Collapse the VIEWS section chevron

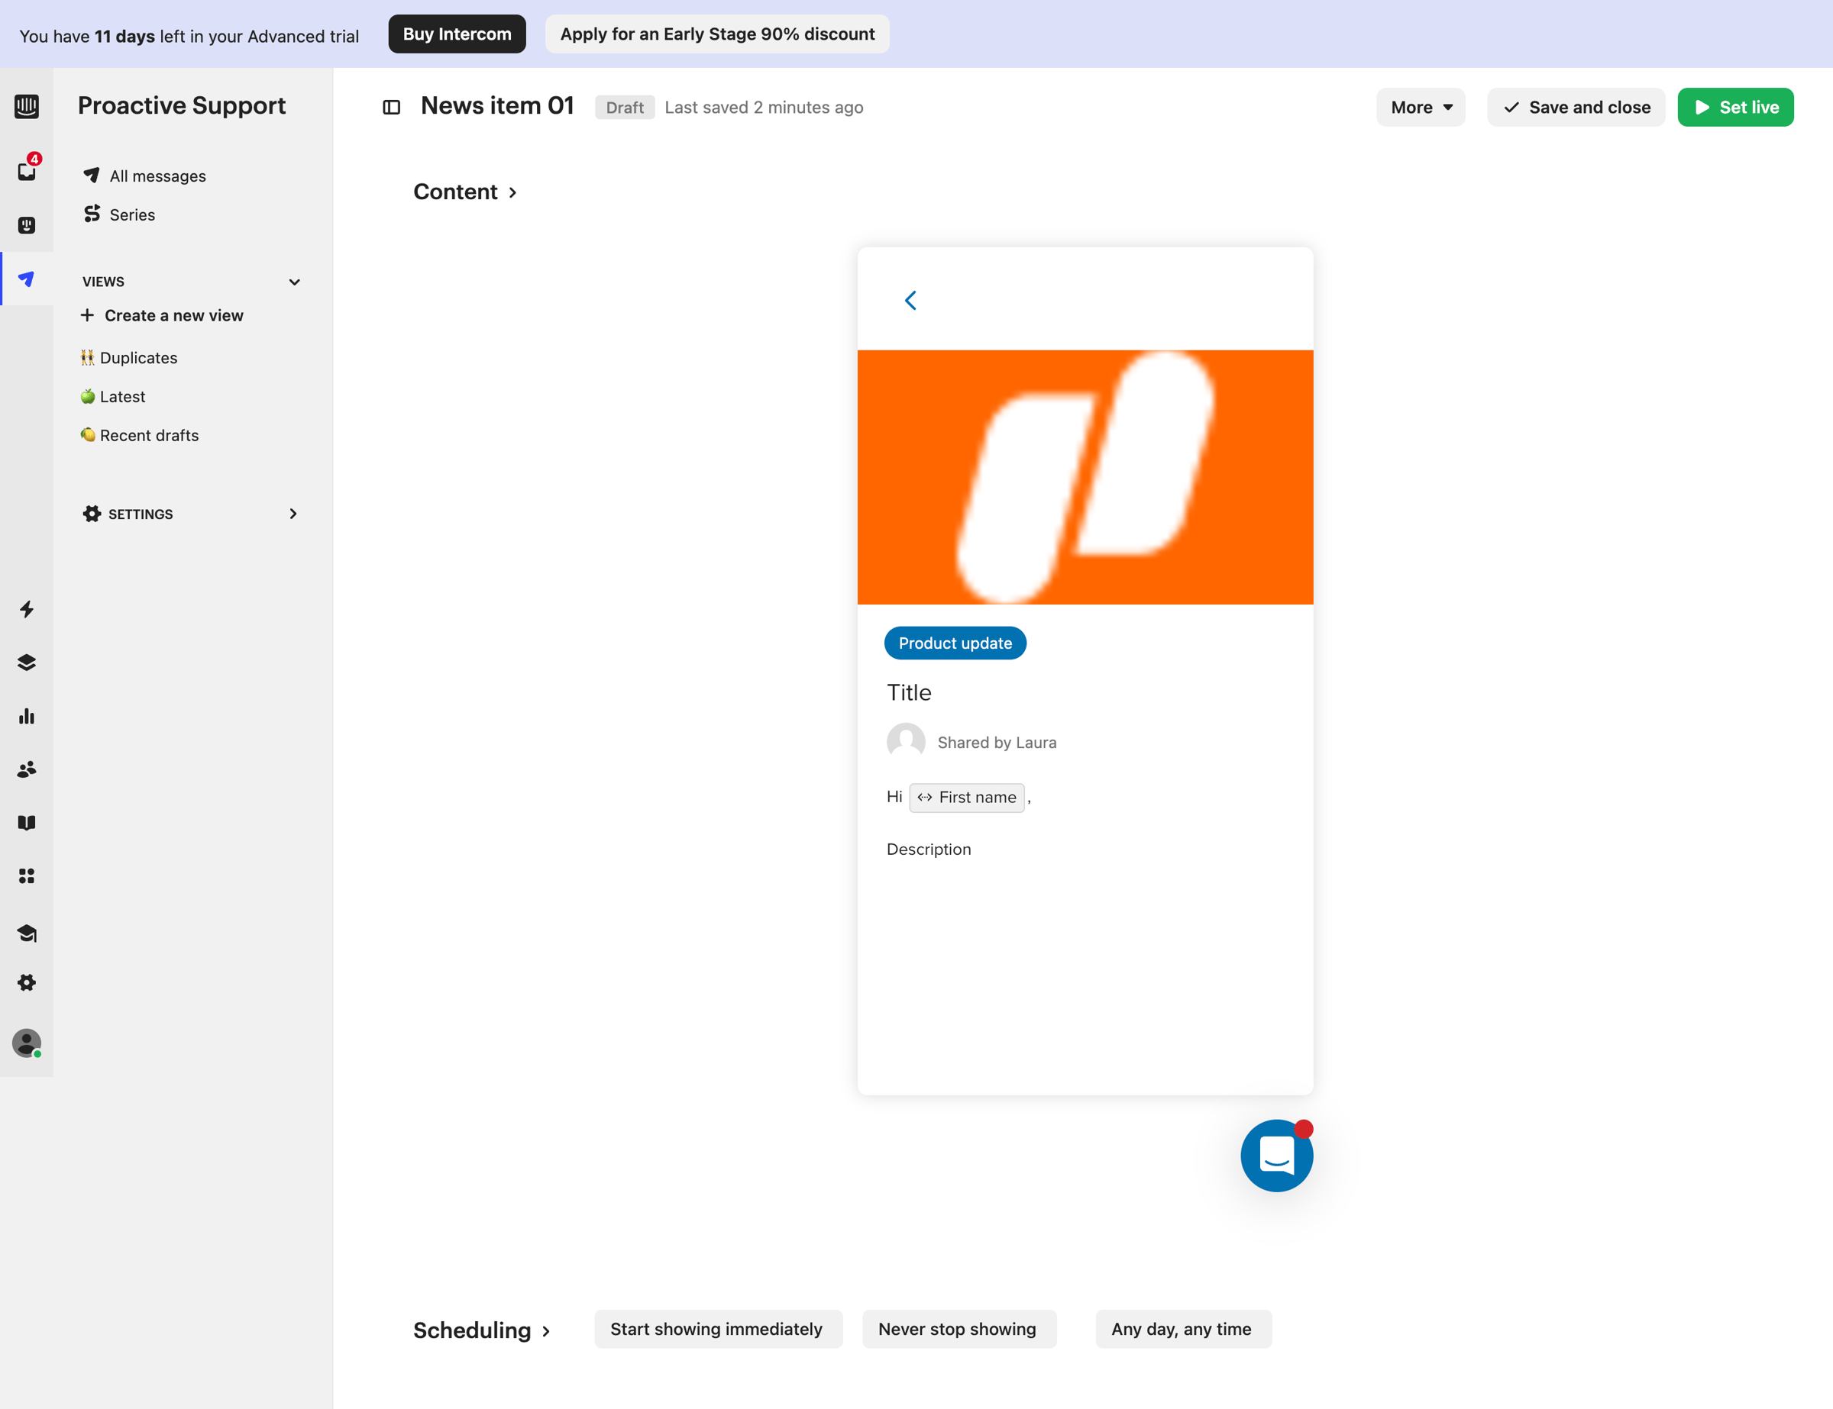[x=295, y=282]
